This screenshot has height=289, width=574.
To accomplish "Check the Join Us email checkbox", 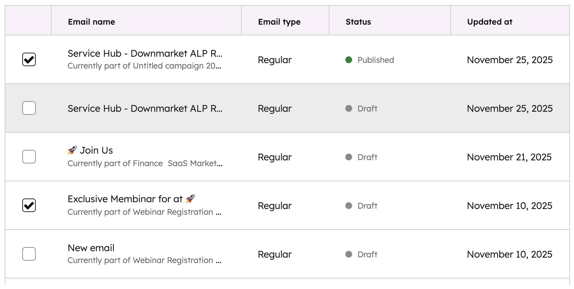I will click(29, 157).
